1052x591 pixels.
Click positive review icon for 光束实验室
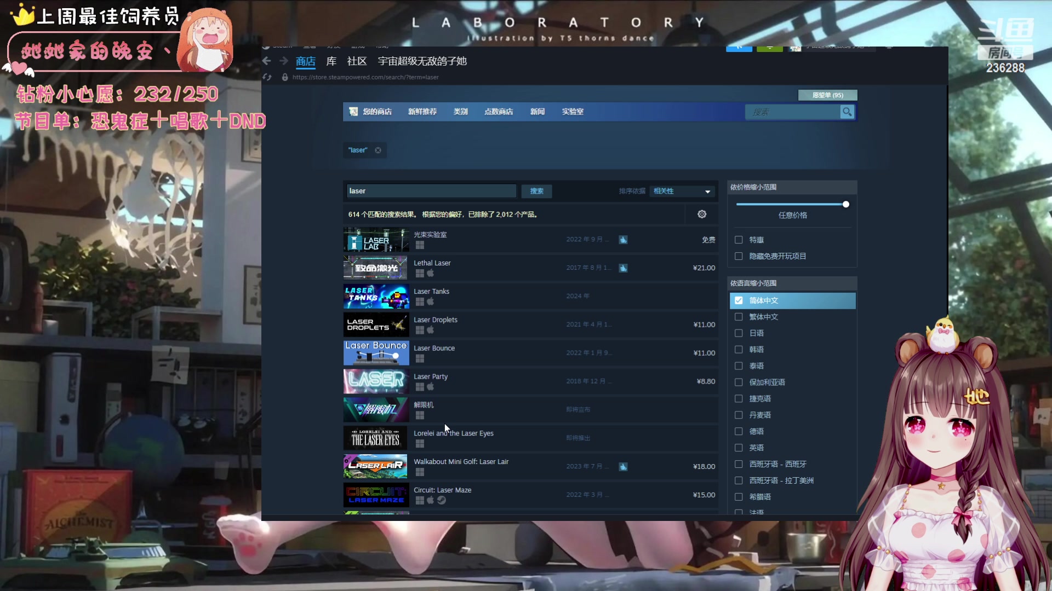coord(623,240)
